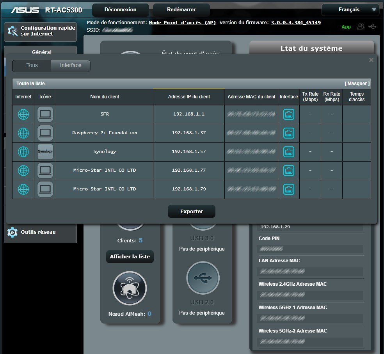
Task: Click the quick Internet setup wizard icon
Action: pos(12,31)
